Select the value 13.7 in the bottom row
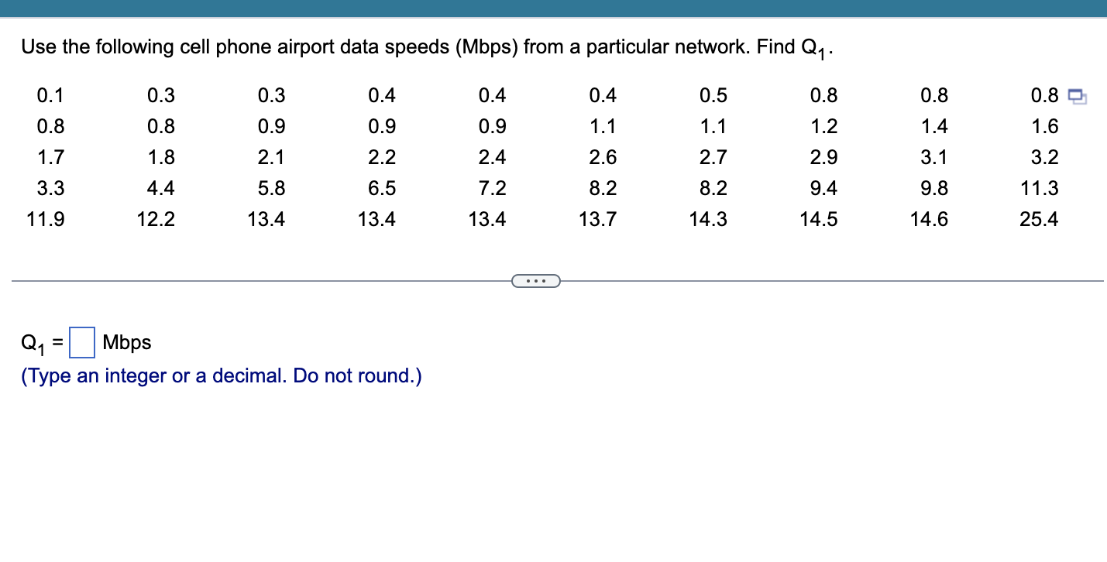Screen dimensions: 1107x562 pos(598,219)
